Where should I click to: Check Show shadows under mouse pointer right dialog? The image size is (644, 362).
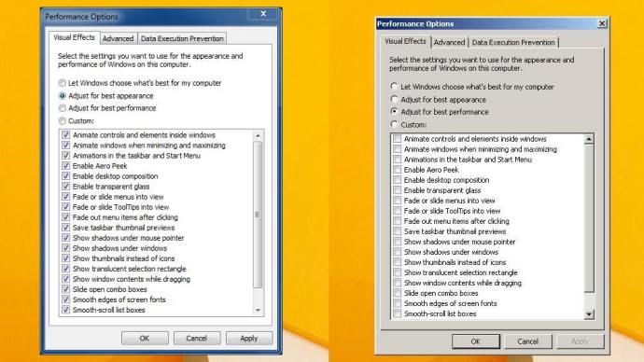point(398,242)
